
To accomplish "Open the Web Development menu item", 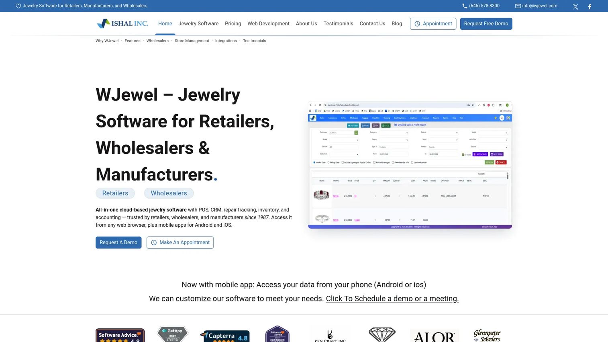I will click(268, 24).
